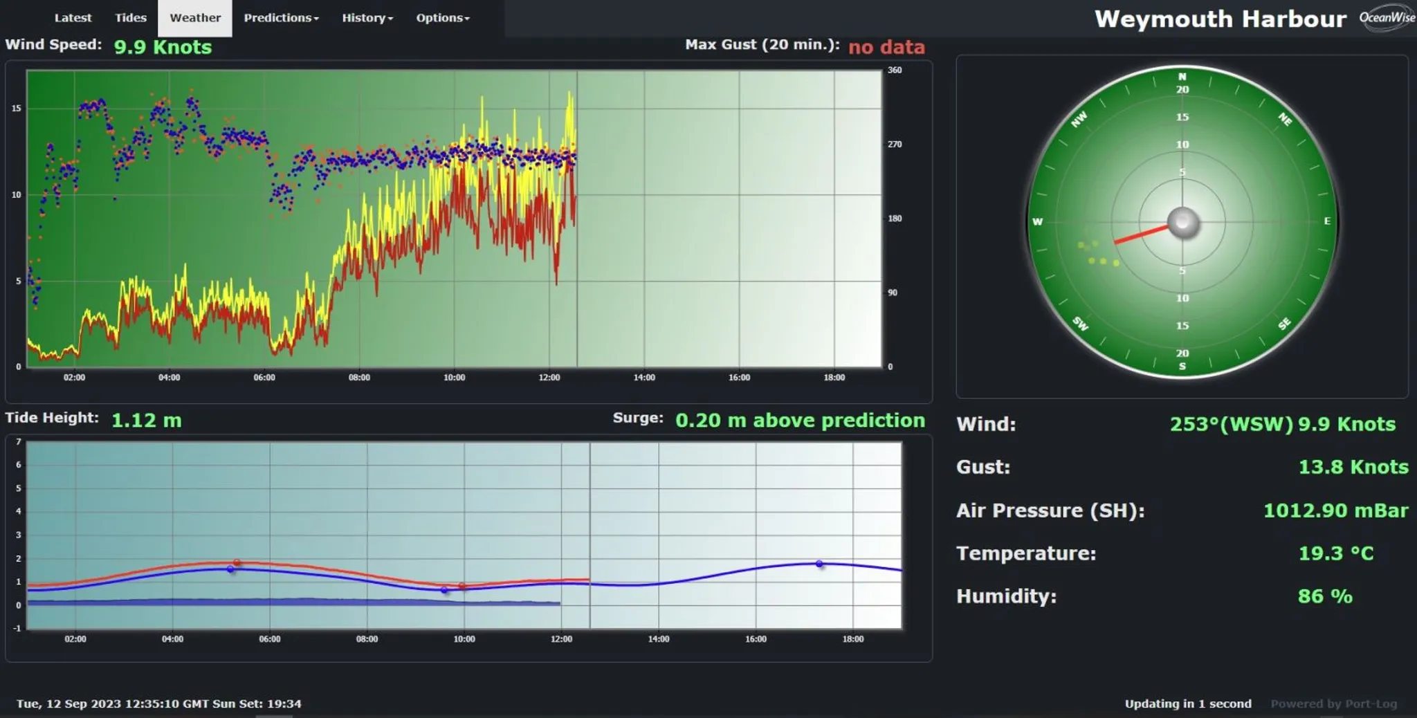Click the compass center hub
This screenshot has width=1417, height=718.
(1182, 222)
